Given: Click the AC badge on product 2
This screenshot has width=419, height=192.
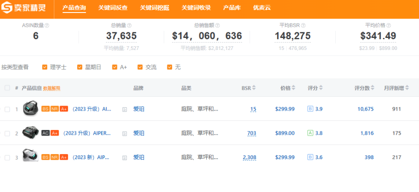Looking at the screenshot, I should [x=45, y=133].
